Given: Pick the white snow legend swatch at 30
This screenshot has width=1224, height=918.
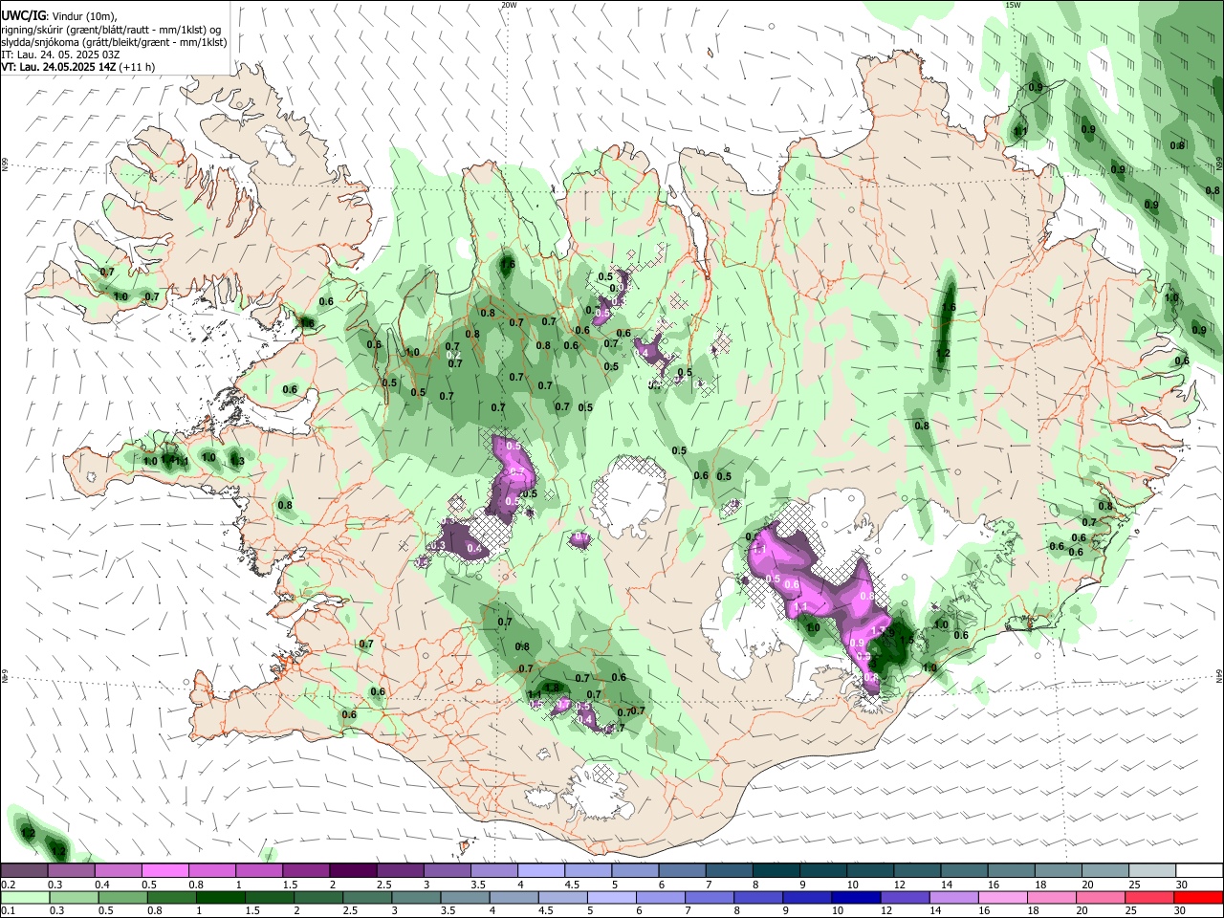Looking at the screenshot, I should coord(1199,871).
